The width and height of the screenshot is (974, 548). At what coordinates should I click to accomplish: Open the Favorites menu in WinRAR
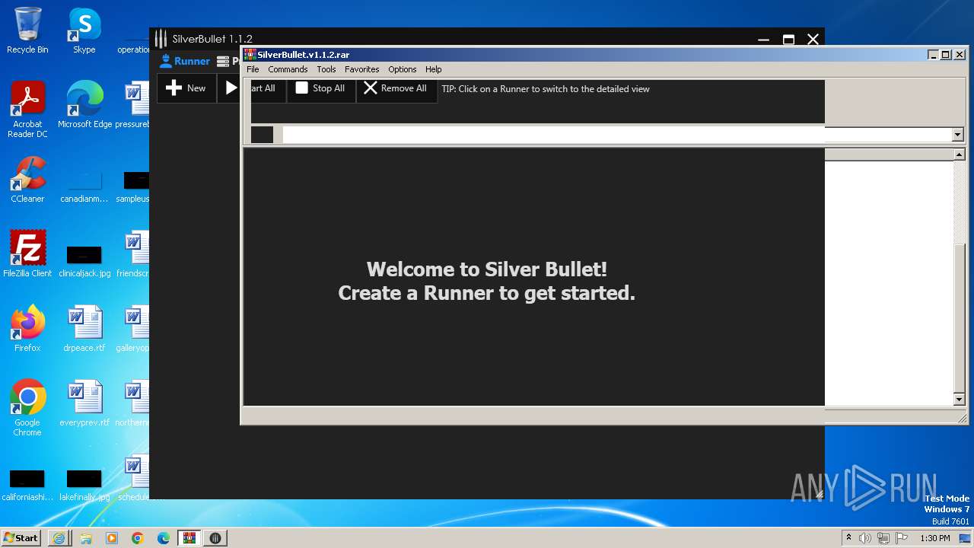(x=361, y=69)
